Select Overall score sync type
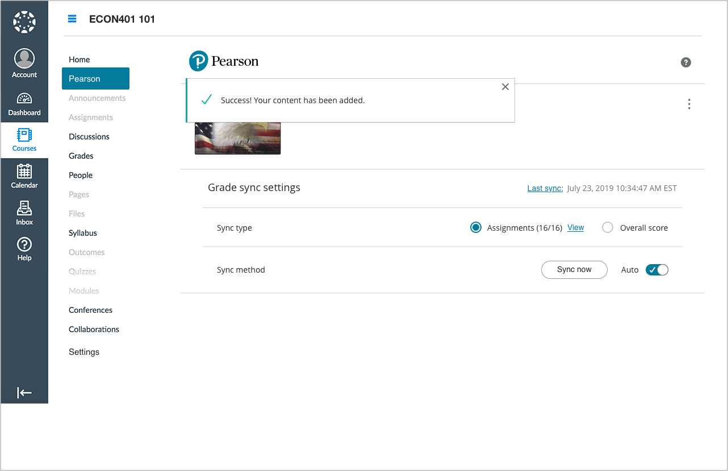The height and width of the screenshot is (471, 728). click(x=608, y=228)
